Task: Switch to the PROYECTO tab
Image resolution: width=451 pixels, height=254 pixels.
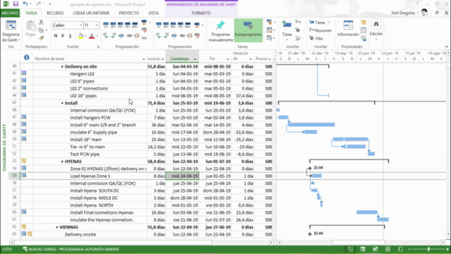Action: pos(129,13)
